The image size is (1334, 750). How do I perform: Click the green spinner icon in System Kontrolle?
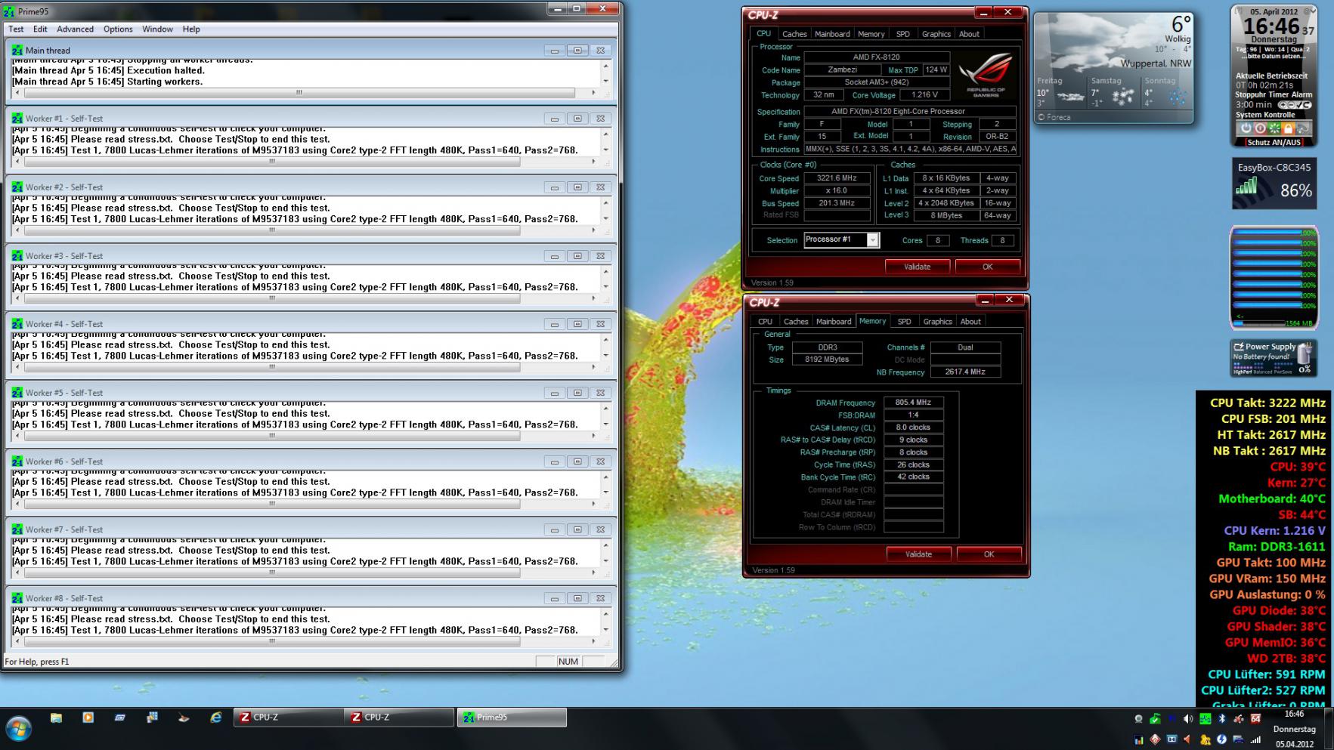pyautogui.click(x=1274, y=128)
